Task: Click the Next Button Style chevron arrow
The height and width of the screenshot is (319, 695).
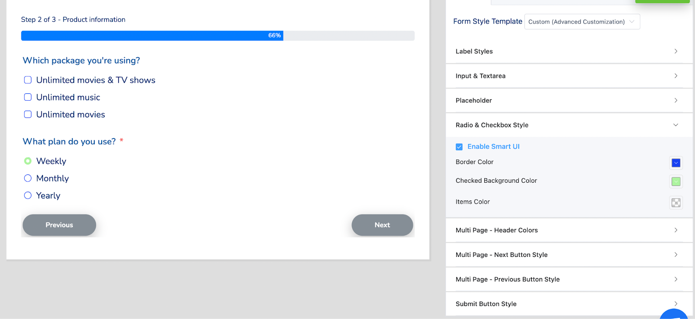Action: pyautogui.click(x=676, y=255)
